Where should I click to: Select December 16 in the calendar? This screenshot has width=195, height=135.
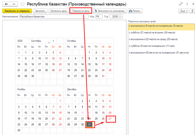point(82,113)
